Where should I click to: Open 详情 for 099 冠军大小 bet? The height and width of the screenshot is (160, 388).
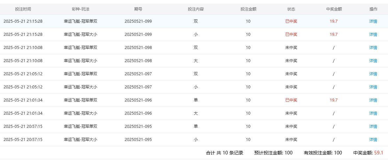point(373,34)
